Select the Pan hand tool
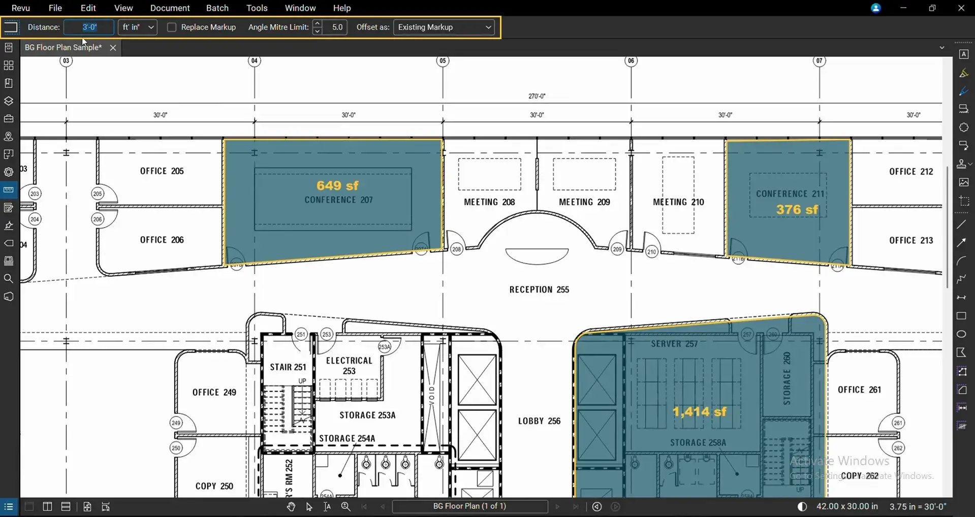This screenshot has width=975, height=517. [x=291, y=506]
